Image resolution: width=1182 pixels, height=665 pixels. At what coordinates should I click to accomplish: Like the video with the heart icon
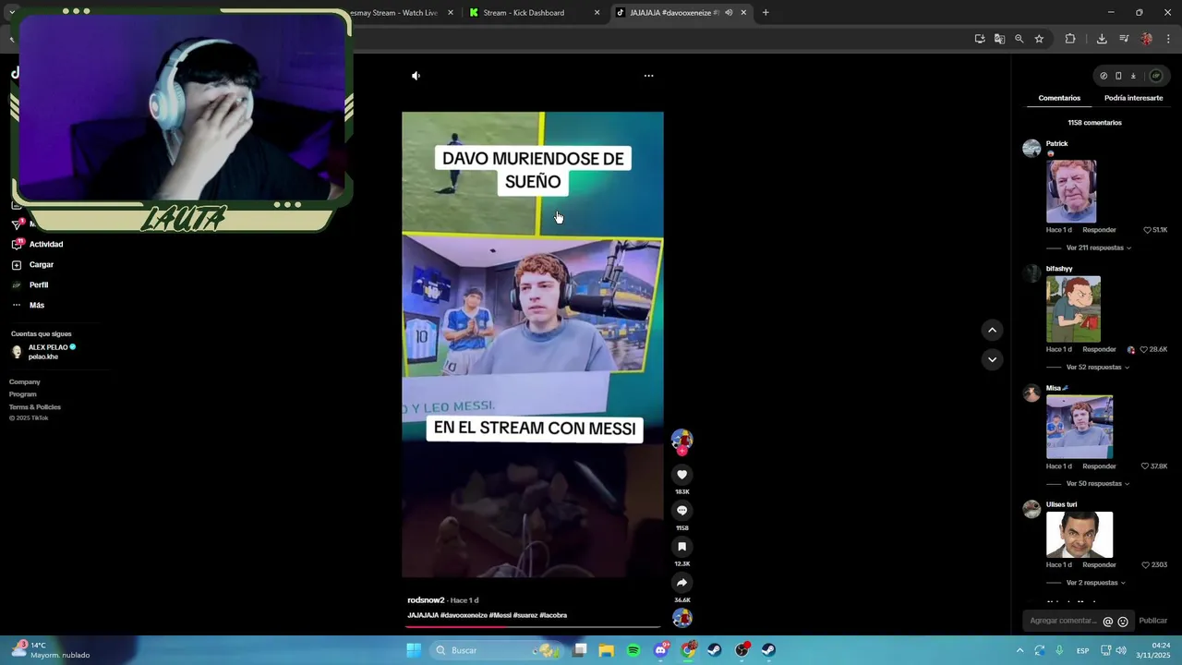pos(681,475)
